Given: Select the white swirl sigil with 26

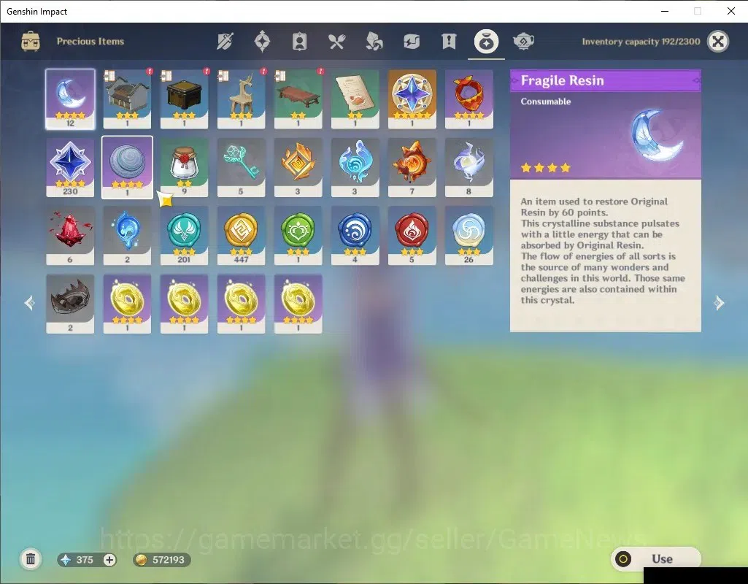Looking at the screenshot, I should (x=469, y=236).
